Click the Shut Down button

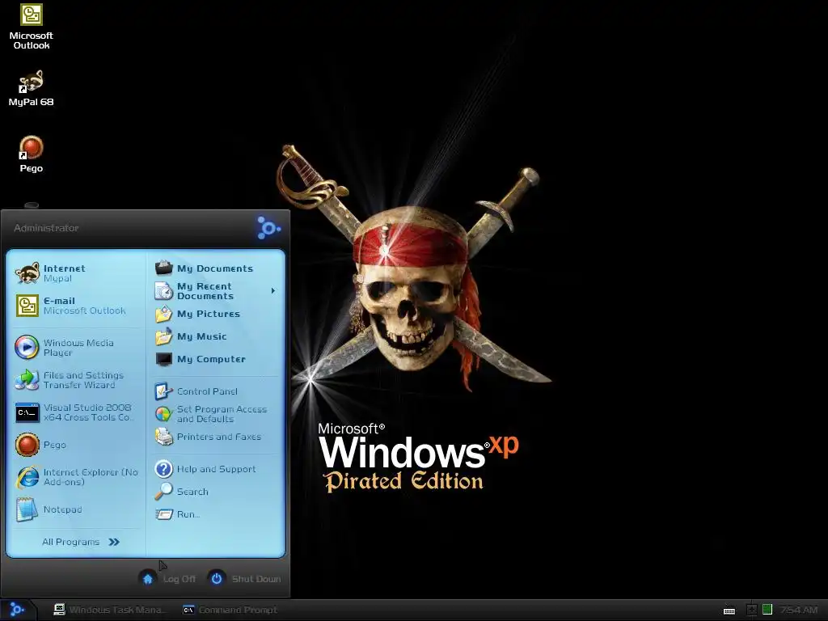point(244,579)
